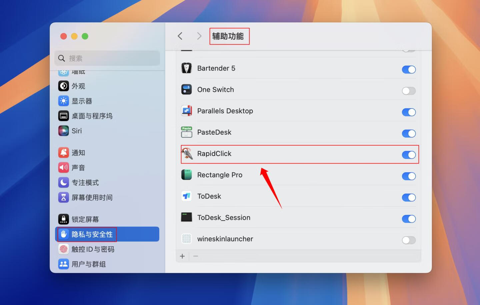This screenshot has height=305, width=480.
Task: Click the 桌面与程序坞 sidebar icon
Action: [x=63, y=116]
